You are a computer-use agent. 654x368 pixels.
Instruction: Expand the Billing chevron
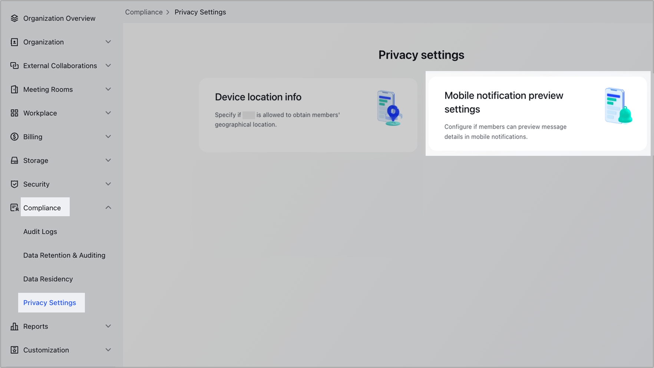[x=108, y=137]
